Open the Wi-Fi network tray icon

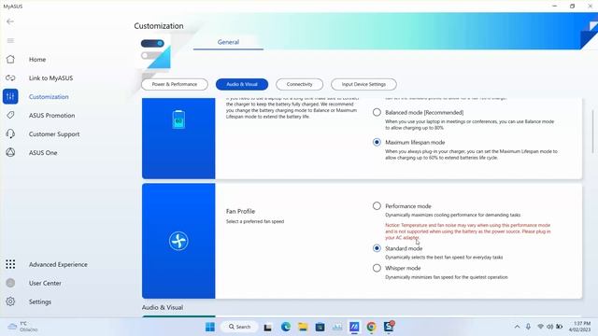click(x=540, y=327)
